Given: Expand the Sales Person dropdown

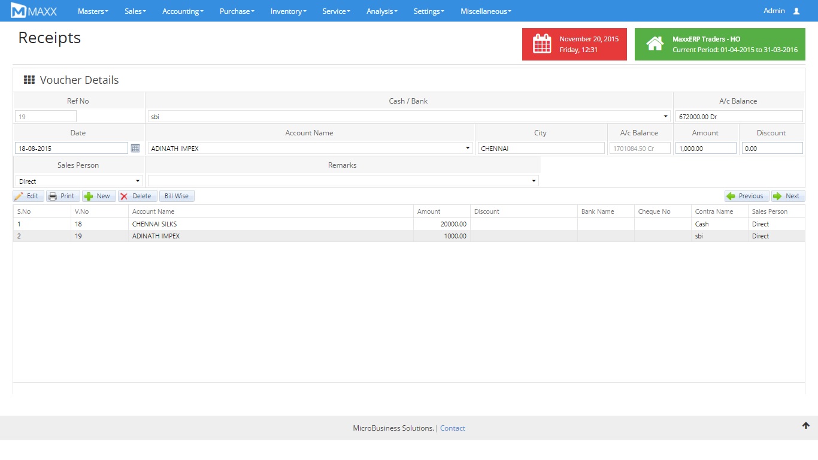Looking at the screenshot, I should [138, 181].
